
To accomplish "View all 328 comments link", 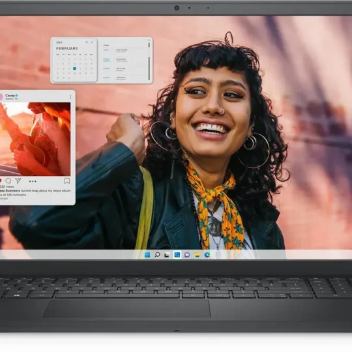I will click(x=13, y=195).
